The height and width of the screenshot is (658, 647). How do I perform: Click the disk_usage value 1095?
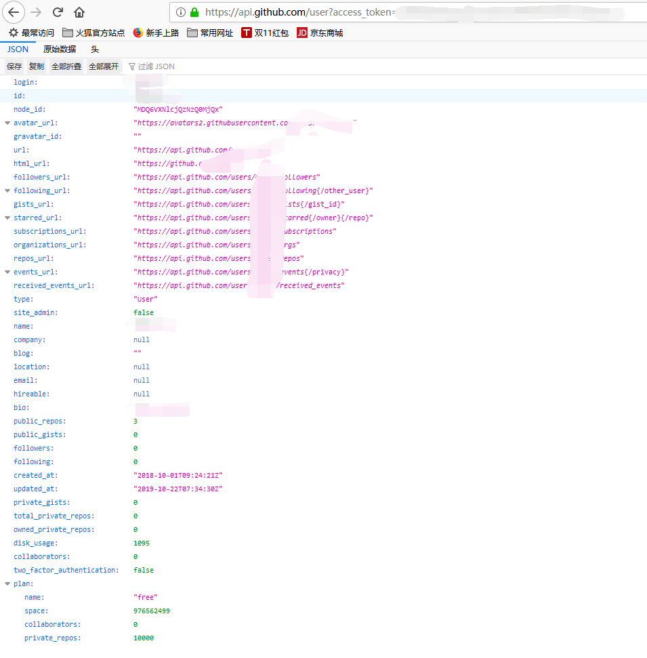142,543
